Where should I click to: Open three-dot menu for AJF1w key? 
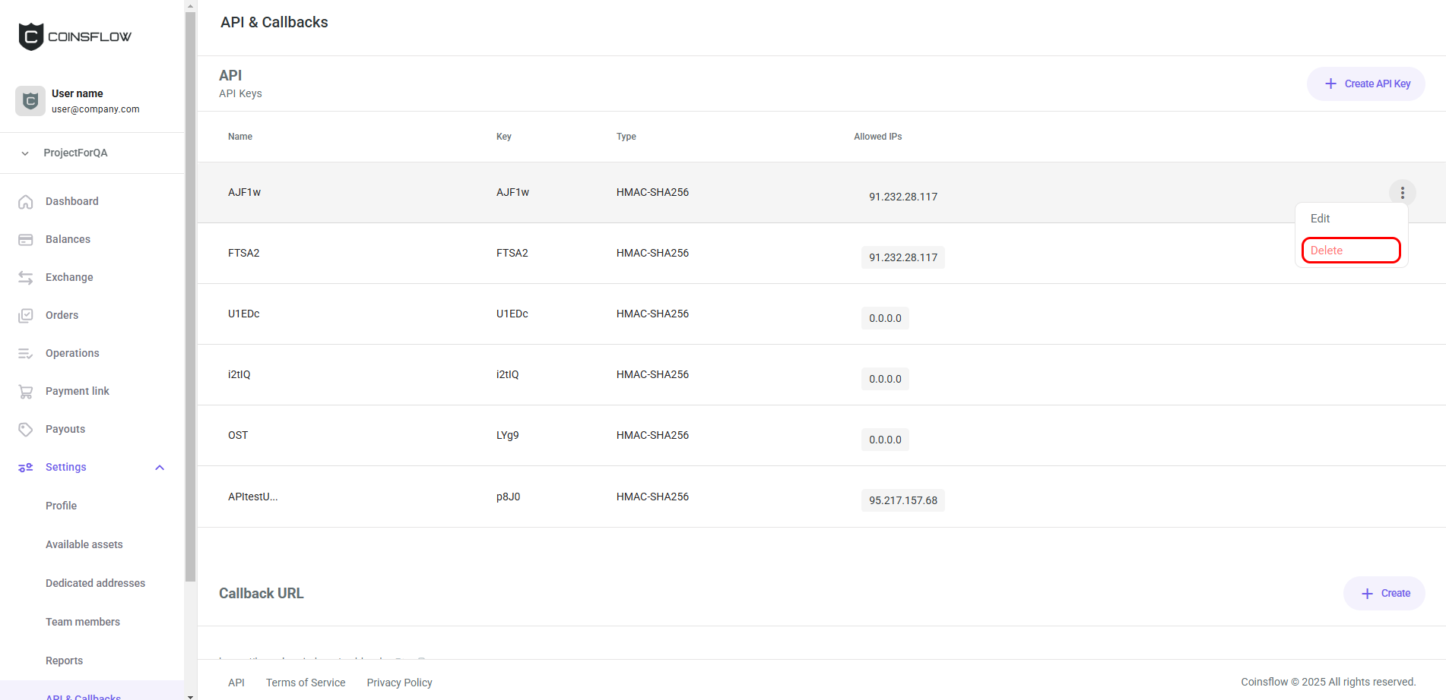click(x=1402, y=193)
